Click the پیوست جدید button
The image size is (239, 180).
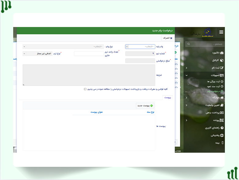tap(145, 105)
